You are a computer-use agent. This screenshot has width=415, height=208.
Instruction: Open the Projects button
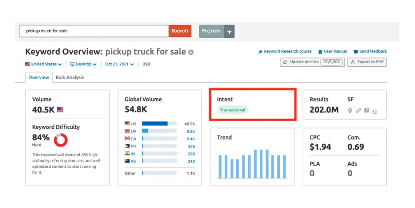tap(211, 31)
